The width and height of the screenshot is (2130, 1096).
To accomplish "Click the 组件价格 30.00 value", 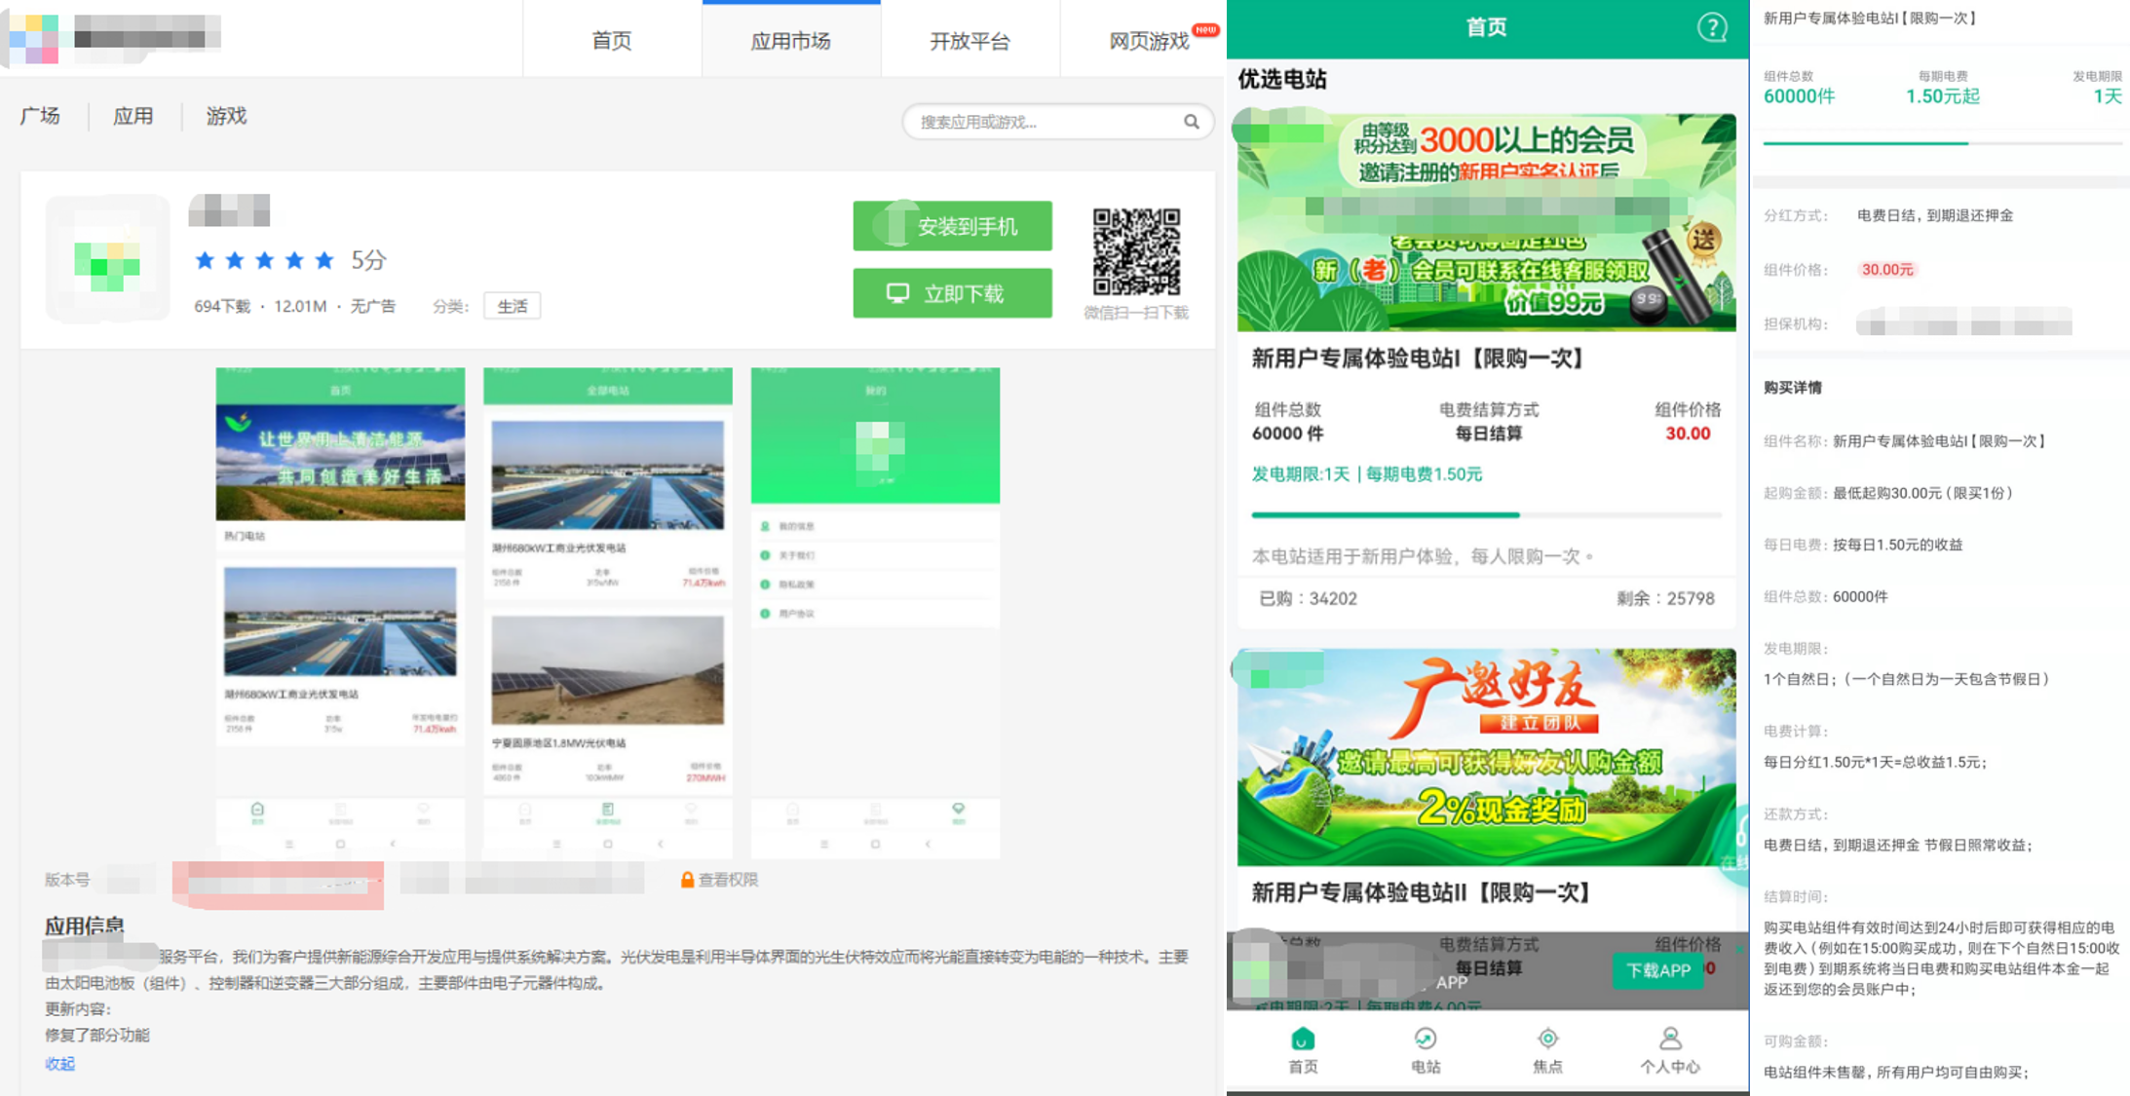I will coord(1688,434).
